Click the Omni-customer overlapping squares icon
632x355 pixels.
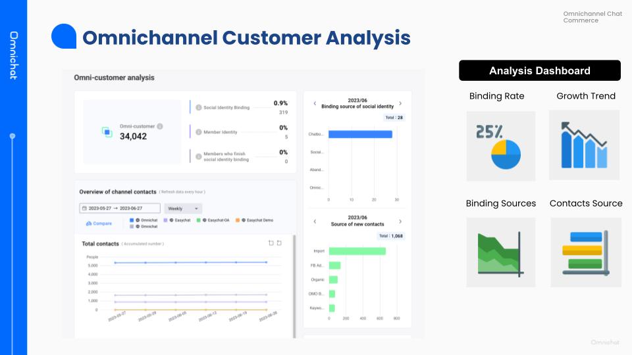pos(107,132)
